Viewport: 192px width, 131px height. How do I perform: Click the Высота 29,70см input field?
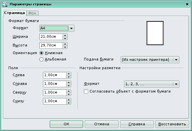pos(51,45)
